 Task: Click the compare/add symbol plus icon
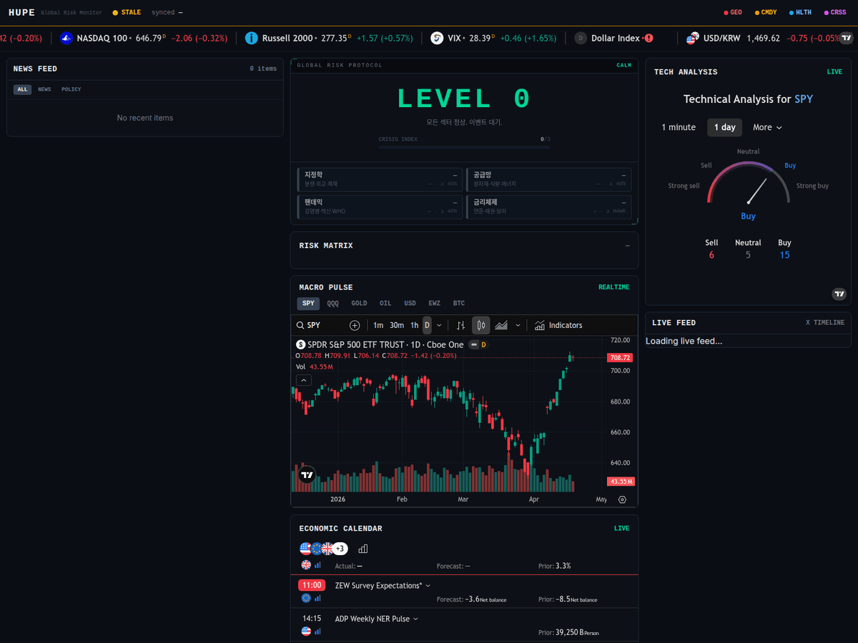tap(355, 325)
